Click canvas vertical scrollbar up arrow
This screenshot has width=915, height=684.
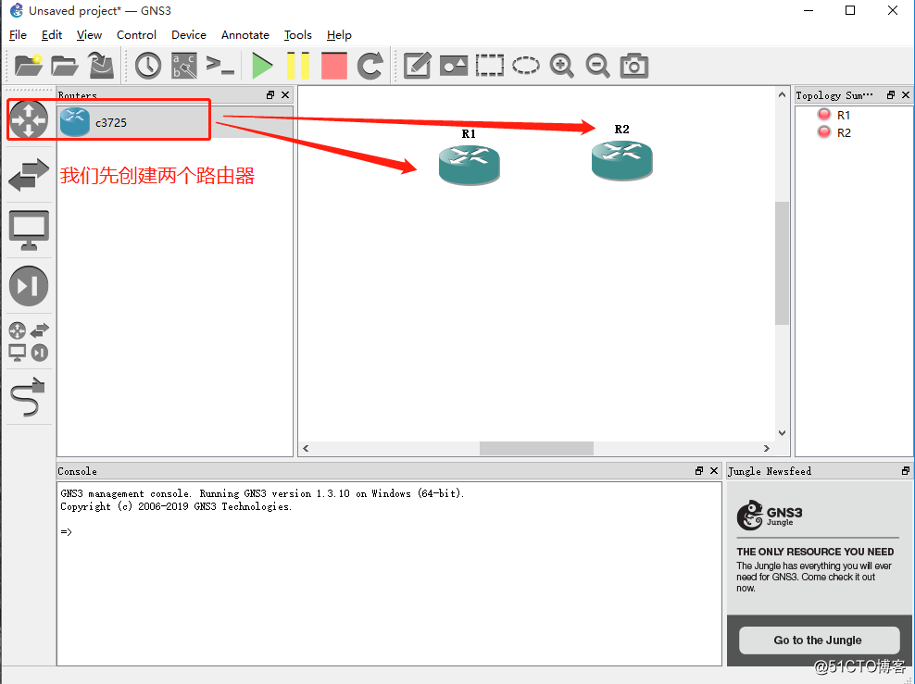coord(782,94)
